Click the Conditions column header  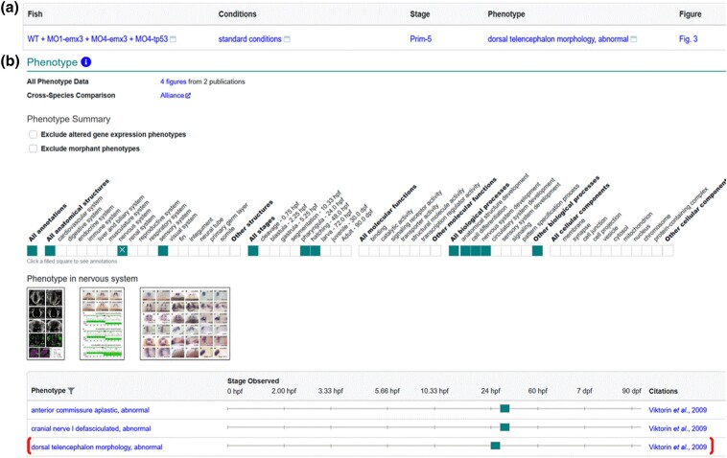coord(238,13)
